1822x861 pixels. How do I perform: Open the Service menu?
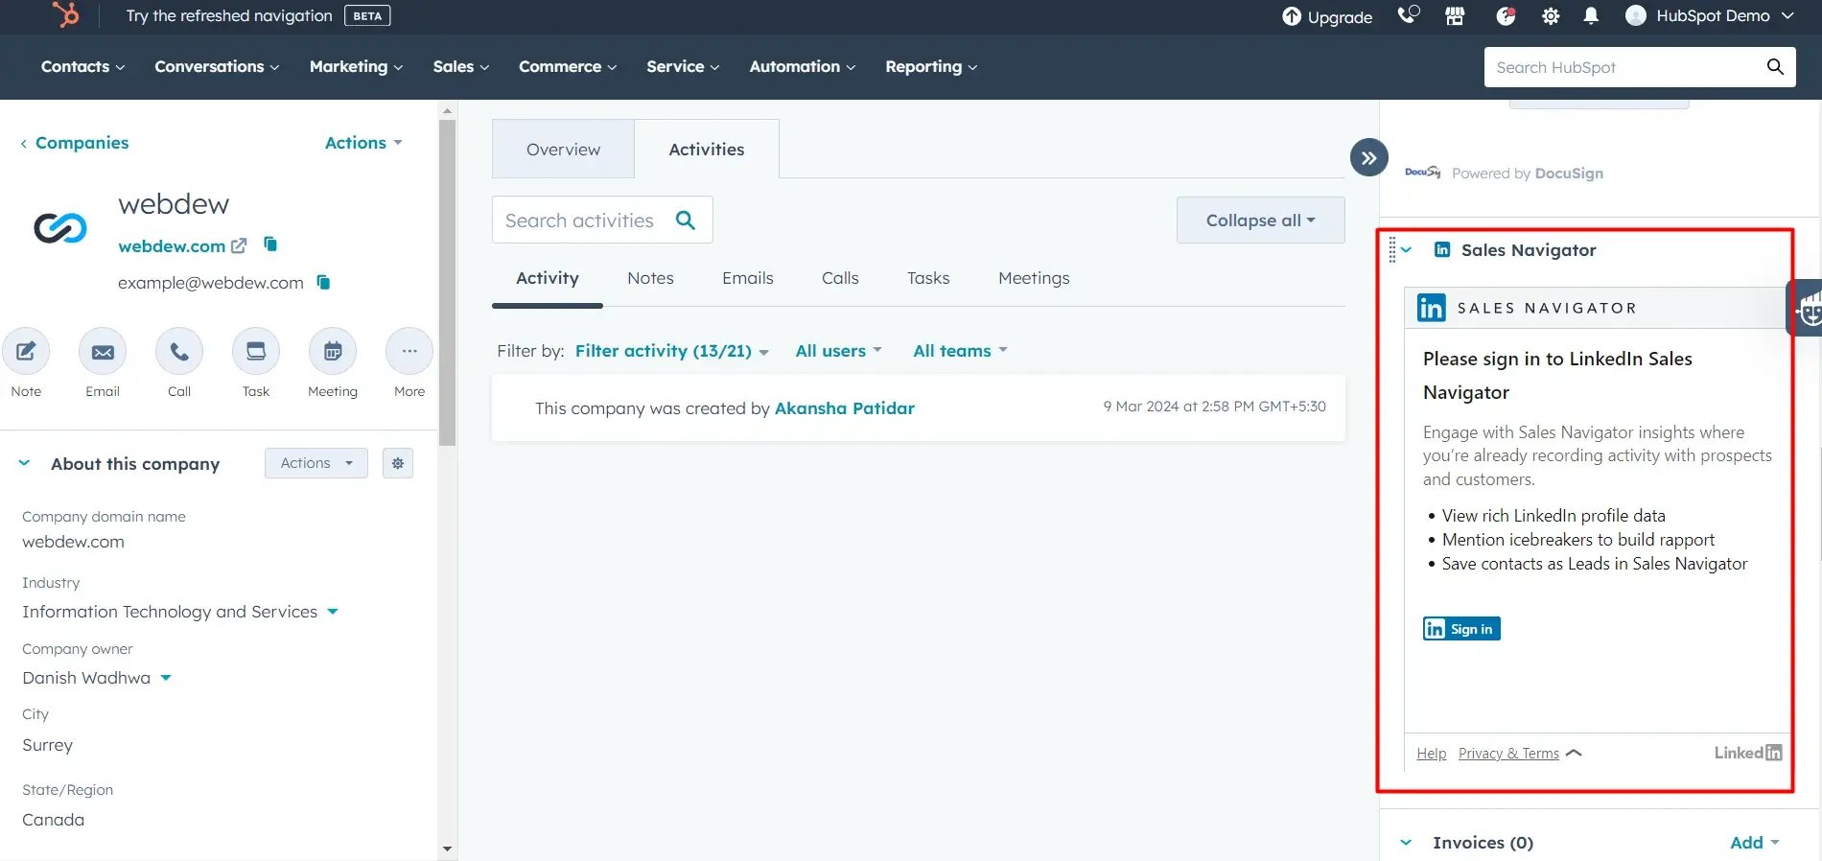coord(683,66)
